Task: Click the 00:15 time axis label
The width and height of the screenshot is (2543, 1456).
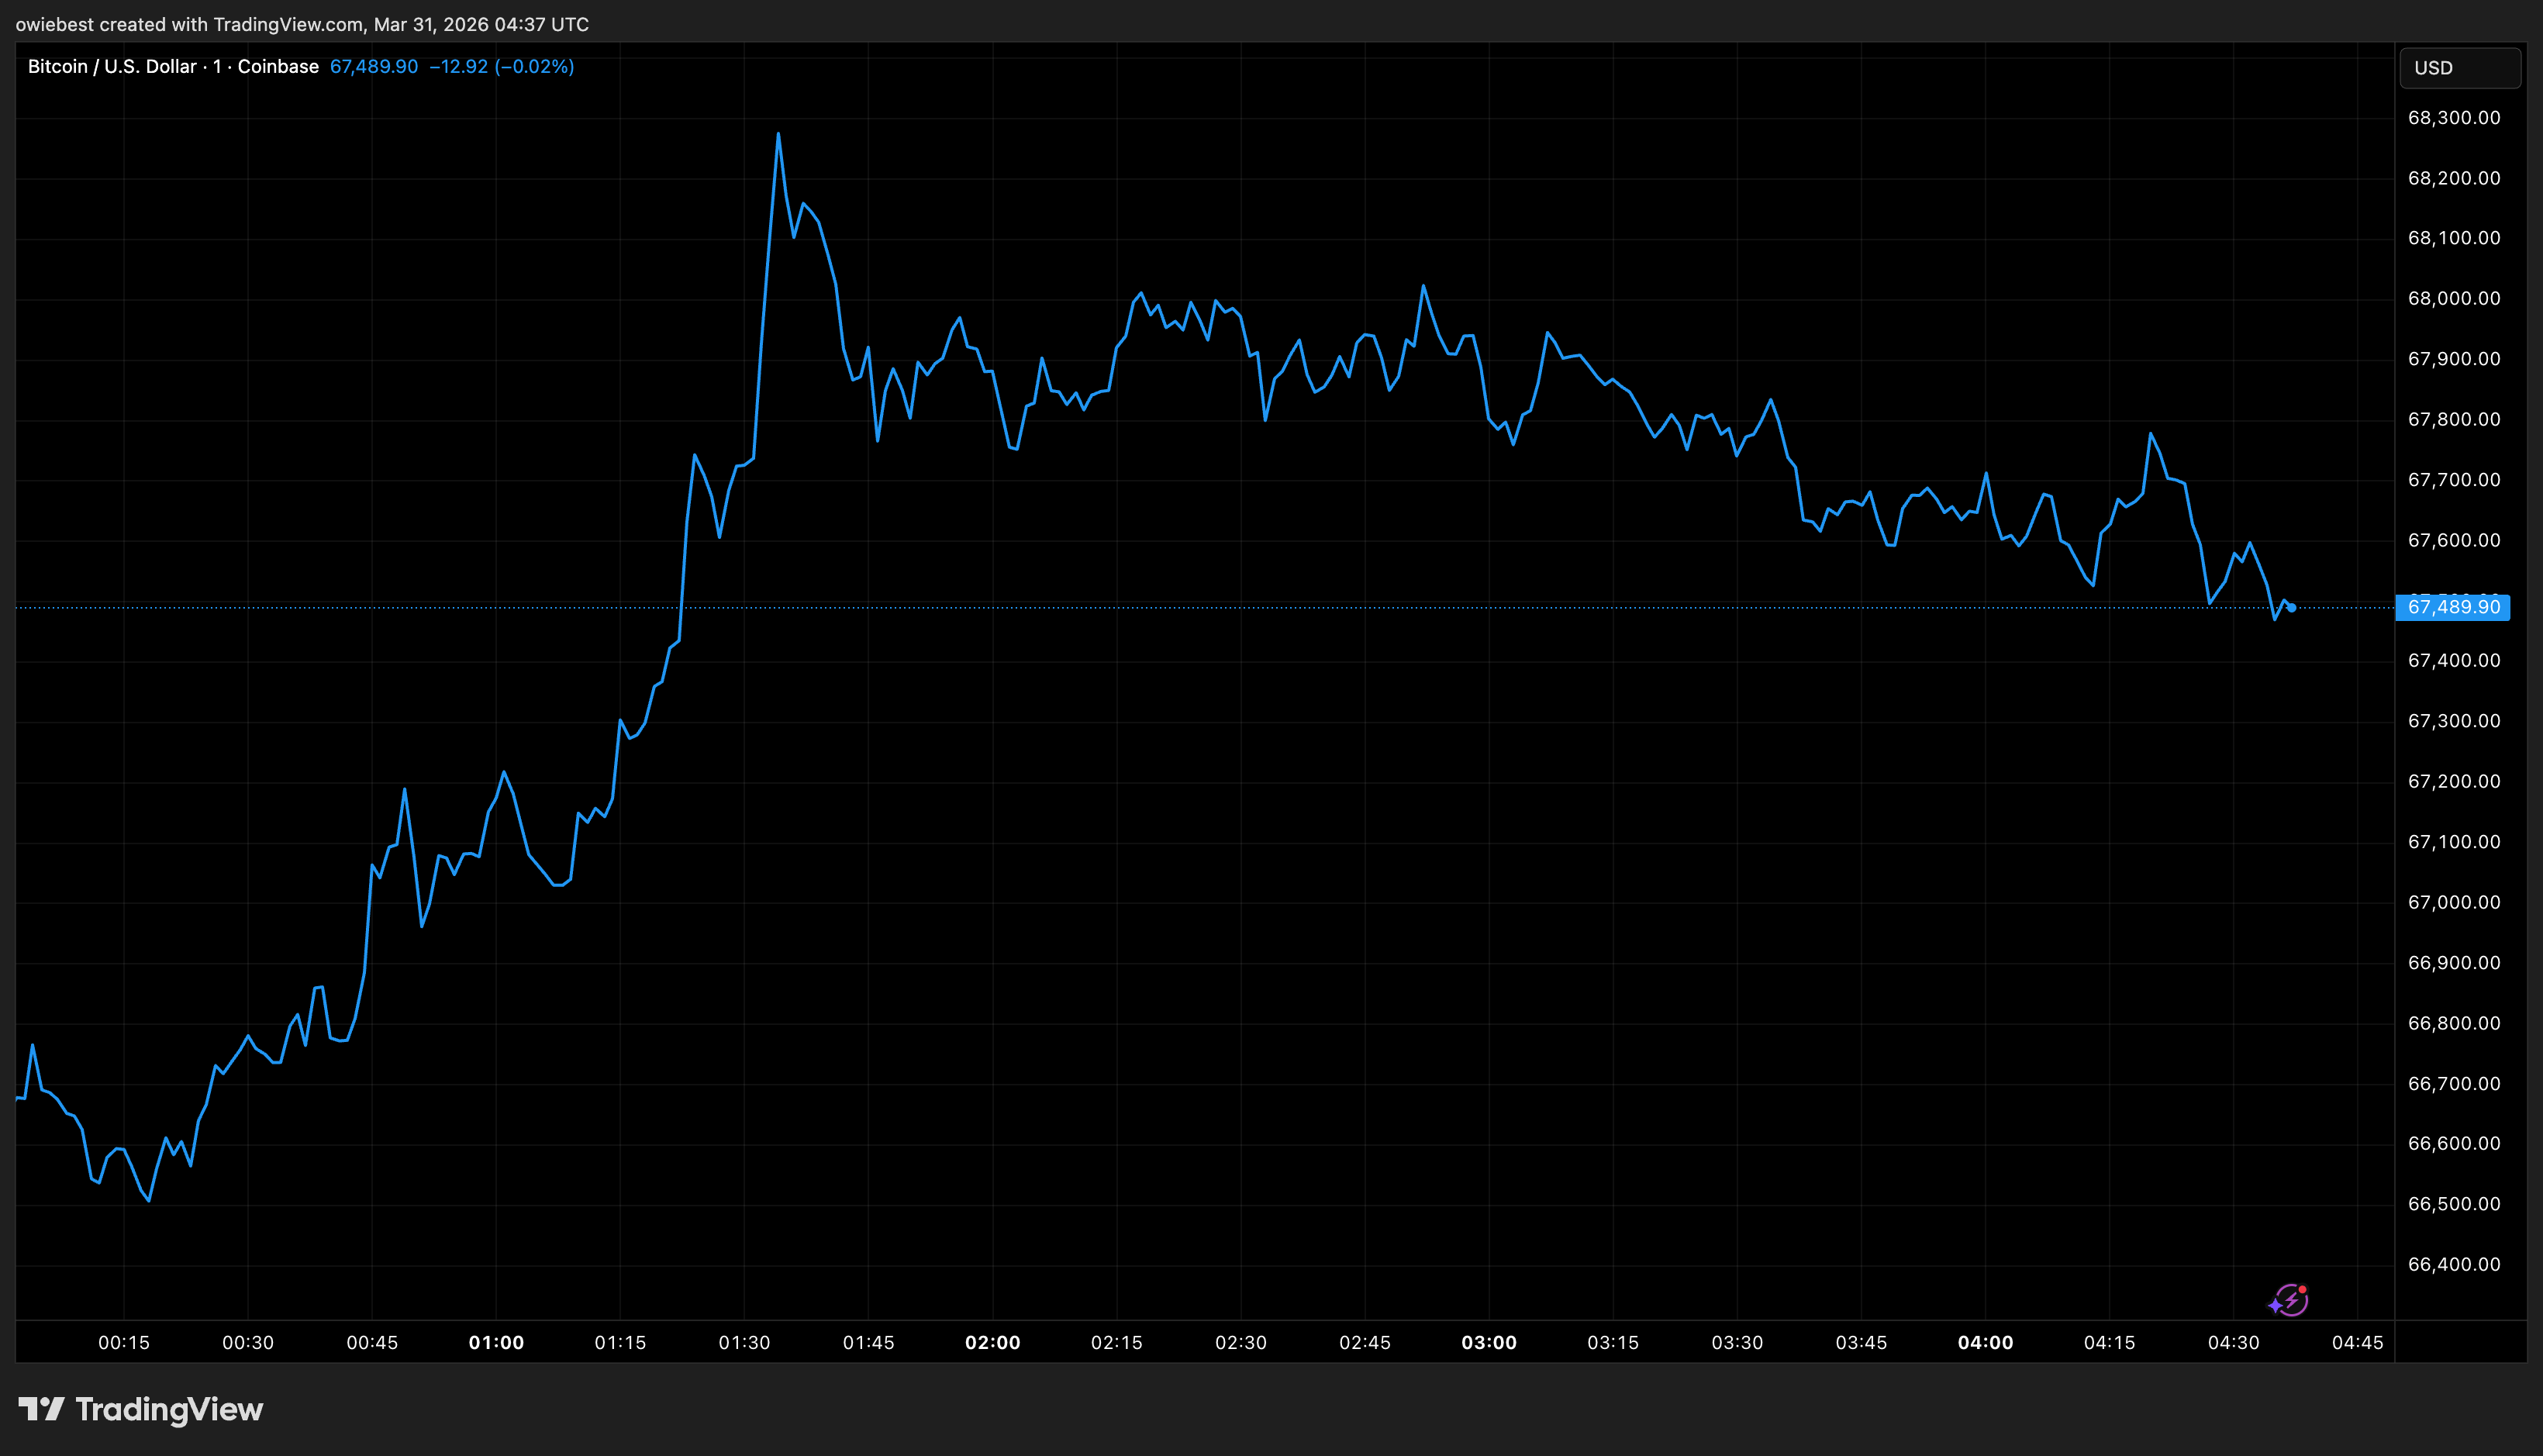Action: point(124,1342)
